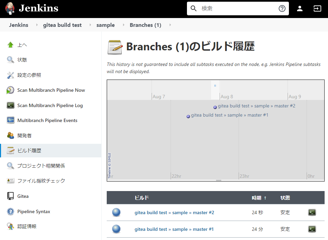Click the プロジェクト相関関係 magnifier icon
328x240 pixels.
pos(10,166)
